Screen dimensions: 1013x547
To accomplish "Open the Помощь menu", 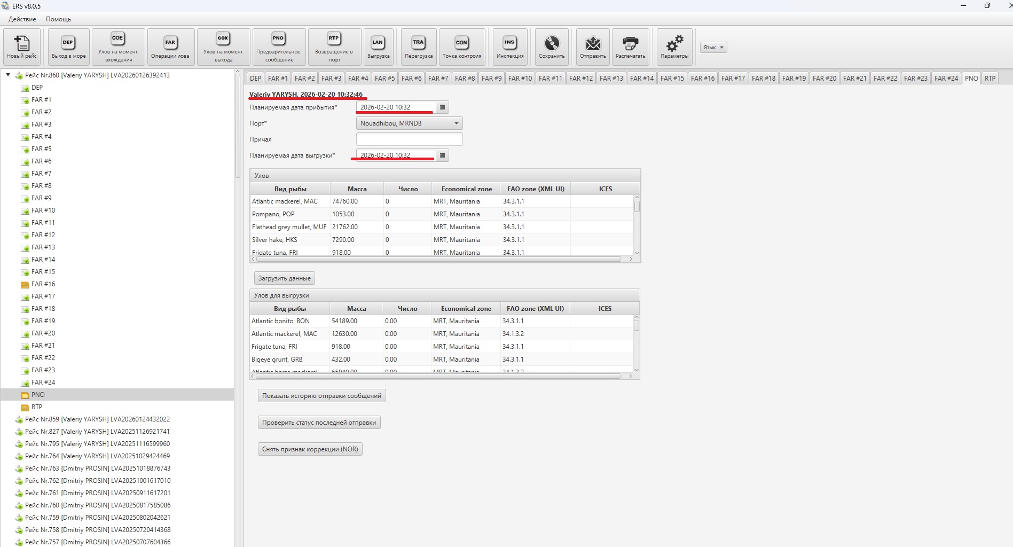I will pyautogui.click(x=58, y=19).
